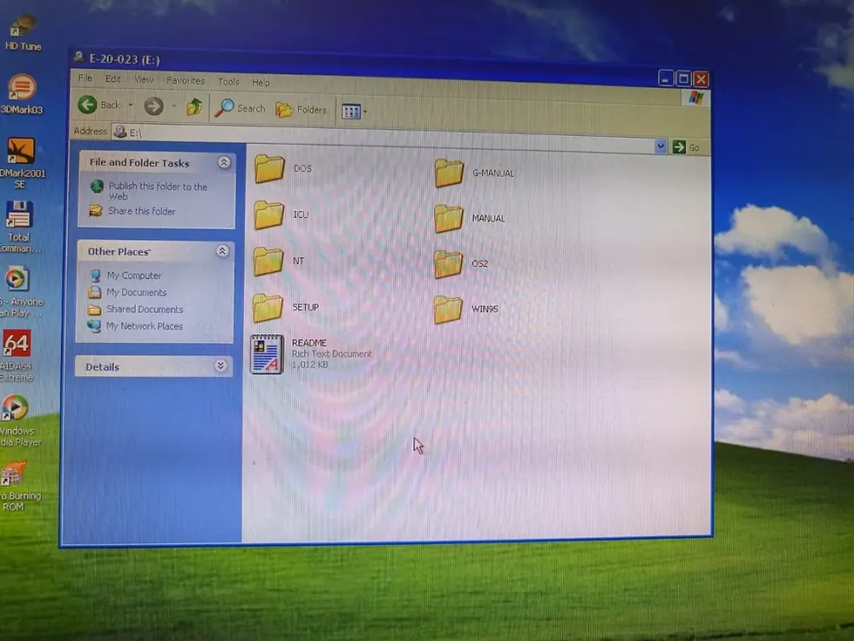The width and height of the screenshot is (854, 641).
Task: Go to Shared Documents
Action: (136, 309)
